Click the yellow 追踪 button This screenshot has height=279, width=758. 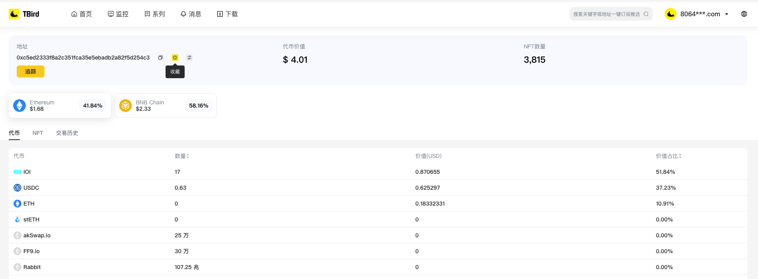[x=31, y=71]
